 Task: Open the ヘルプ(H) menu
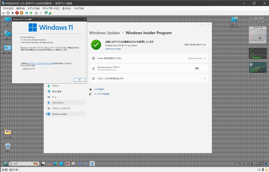[x=79, y=8]
